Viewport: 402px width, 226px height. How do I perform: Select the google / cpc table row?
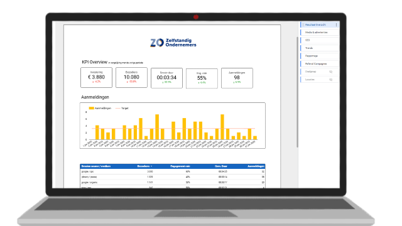click(173, 171)
